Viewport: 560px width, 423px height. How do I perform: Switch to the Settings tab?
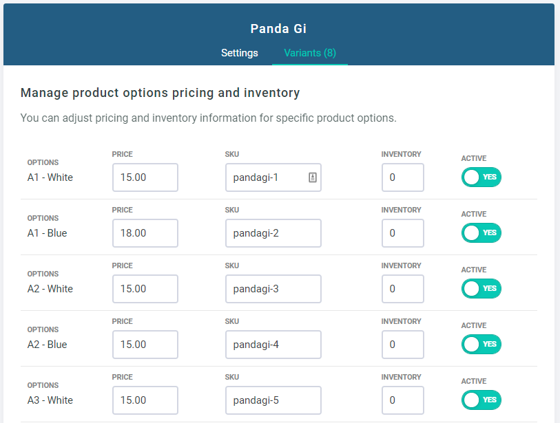coord(240,53)
